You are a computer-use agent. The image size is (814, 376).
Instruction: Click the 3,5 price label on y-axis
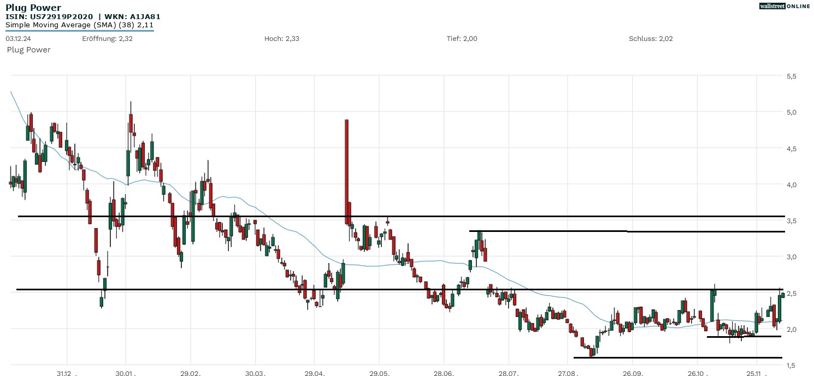791,221
